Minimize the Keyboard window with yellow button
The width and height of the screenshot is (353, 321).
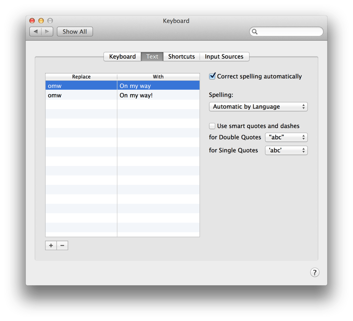pyautogui.click(x=41, y=21)
